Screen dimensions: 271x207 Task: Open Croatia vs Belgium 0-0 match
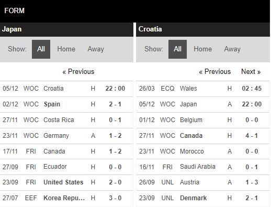[x=203, y=120]
